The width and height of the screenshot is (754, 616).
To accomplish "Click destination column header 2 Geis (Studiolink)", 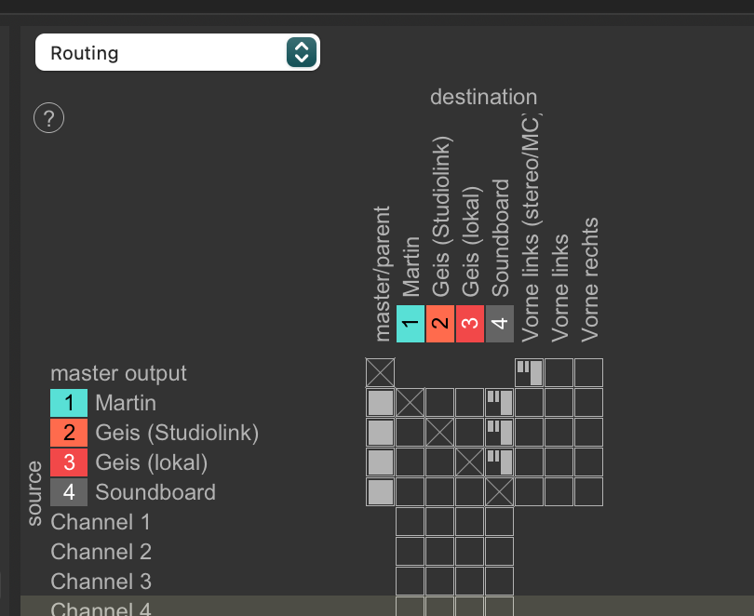I will [439, 324].
